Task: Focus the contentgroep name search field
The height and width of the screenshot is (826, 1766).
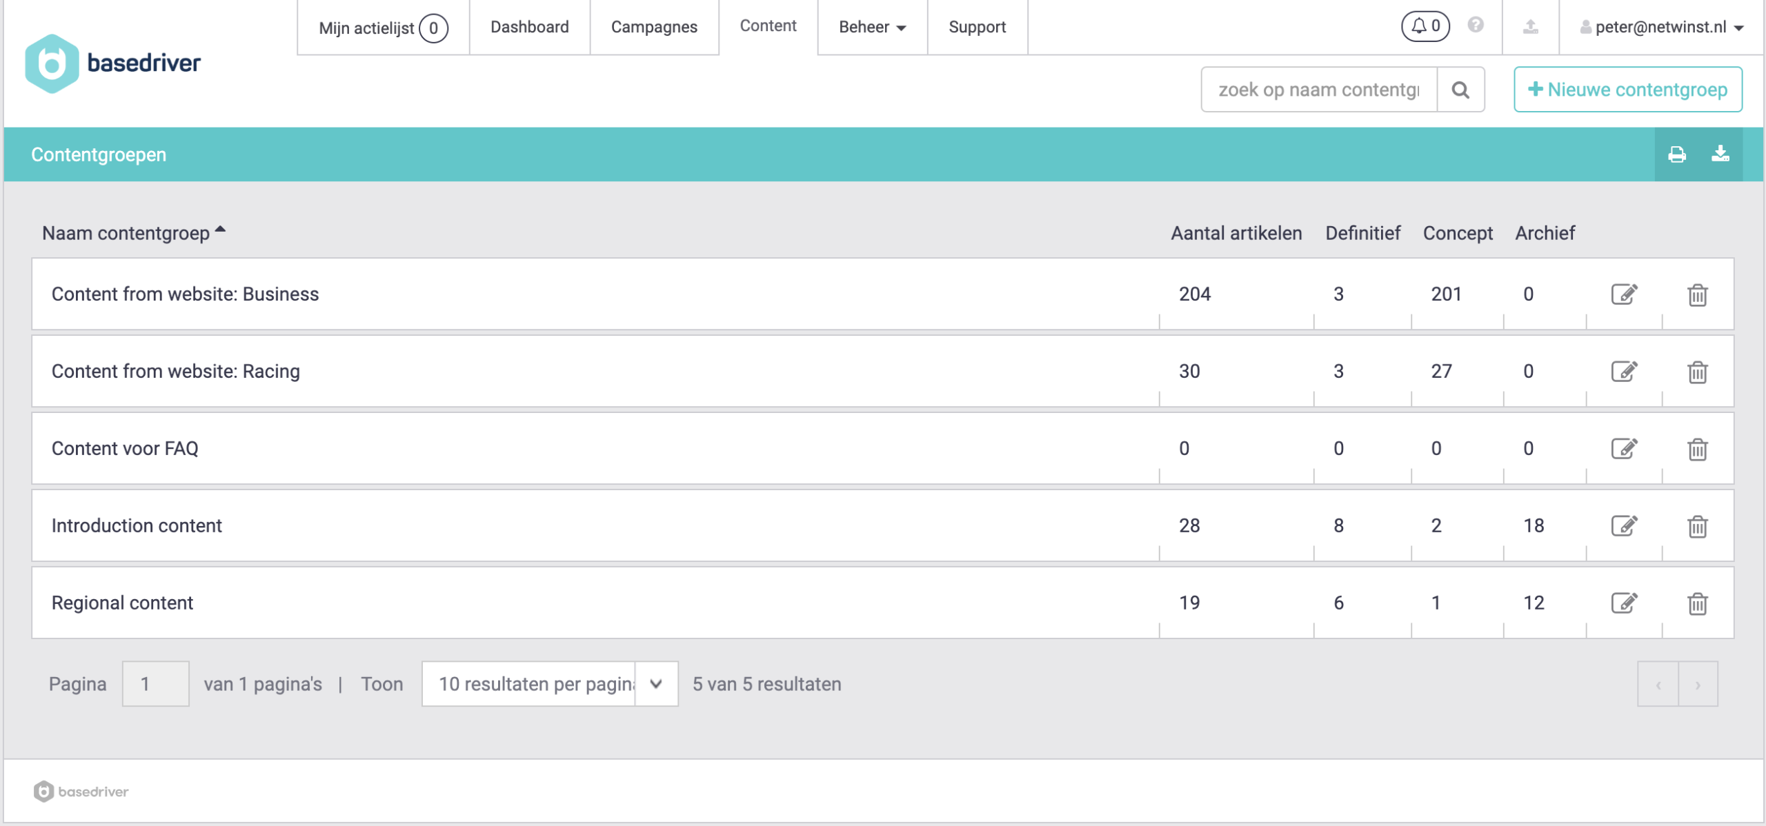Action: (1319, 90)
